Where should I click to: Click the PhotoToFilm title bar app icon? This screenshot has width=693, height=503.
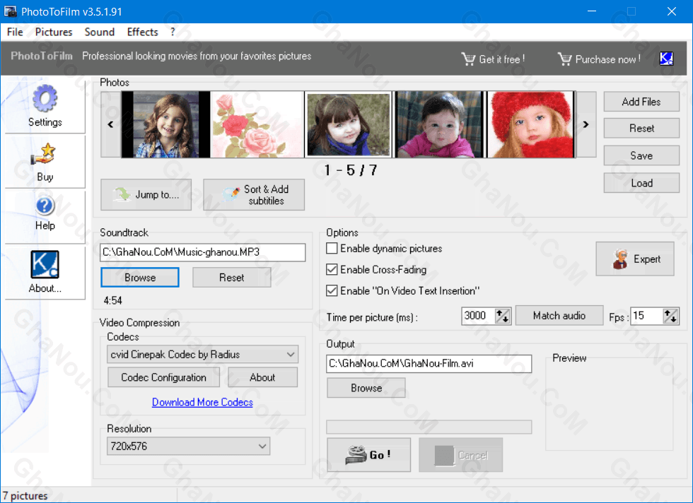click(10, 11)
